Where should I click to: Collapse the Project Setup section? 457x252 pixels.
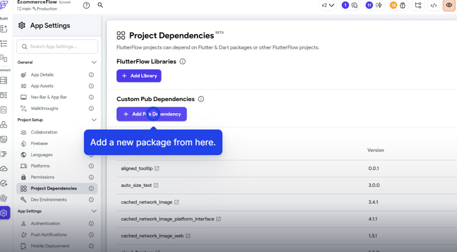coord(94,120)
